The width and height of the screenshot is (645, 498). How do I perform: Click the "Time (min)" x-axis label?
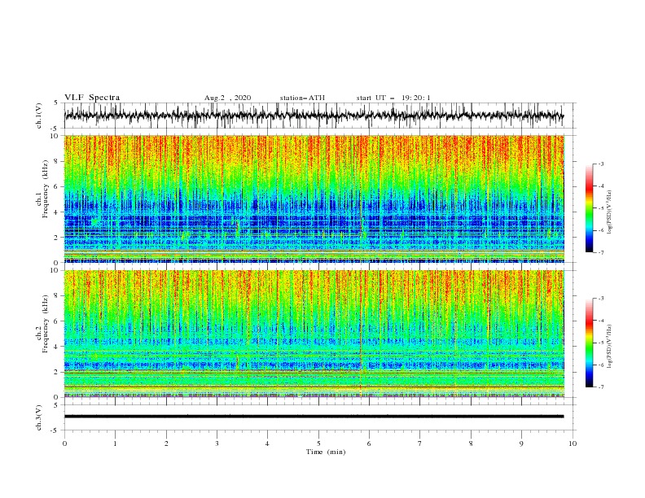(326, 452)
